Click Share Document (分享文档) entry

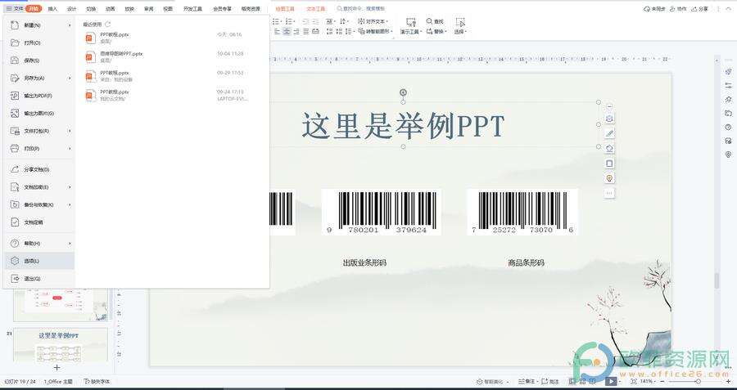tap(38, 169)
